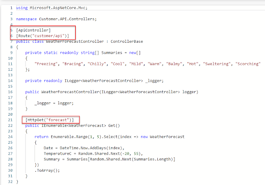
Task: Click the "Scorching" string literal
Action: coord(248,64)
